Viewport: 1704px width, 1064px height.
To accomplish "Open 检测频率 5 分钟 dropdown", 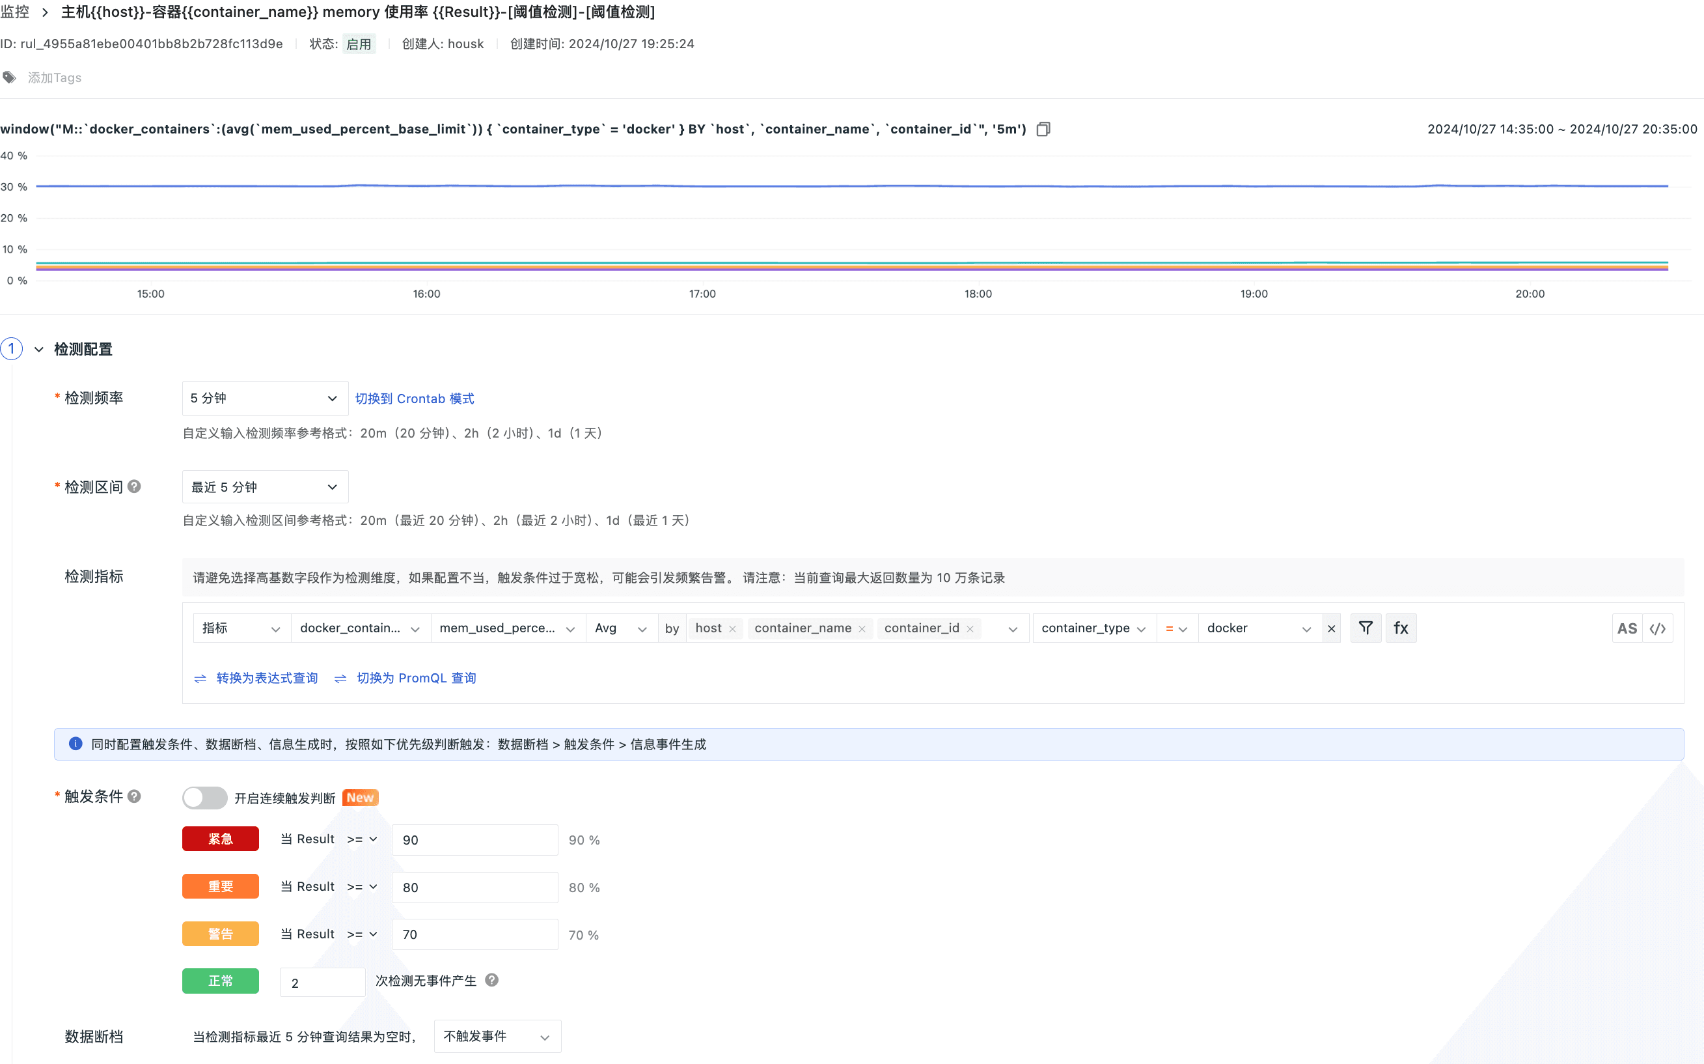I will point(264,399).
